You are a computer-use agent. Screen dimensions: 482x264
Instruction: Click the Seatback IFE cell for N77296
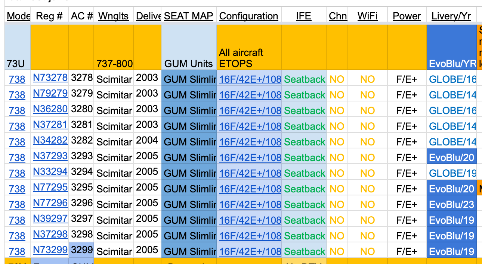point(303,204)
